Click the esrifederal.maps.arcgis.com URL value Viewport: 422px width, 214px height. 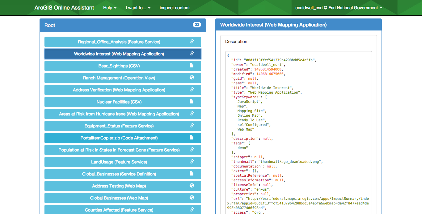[298, 203]
